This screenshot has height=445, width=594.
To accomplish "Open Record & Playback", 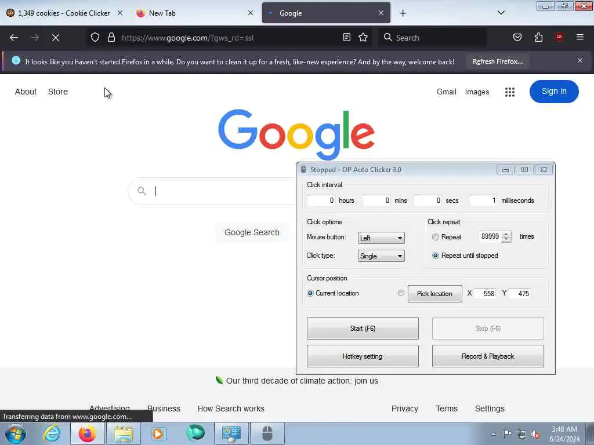I will point(488,356).
